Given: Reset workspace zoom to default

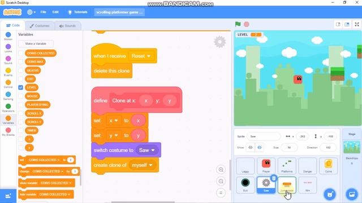Looking at the screenshot, I should 221,193.
